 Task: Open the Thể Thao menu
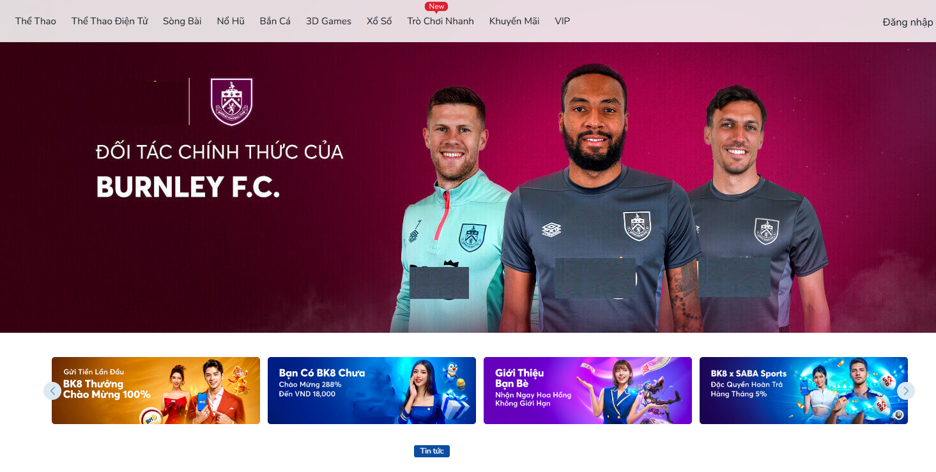point(36,21)
